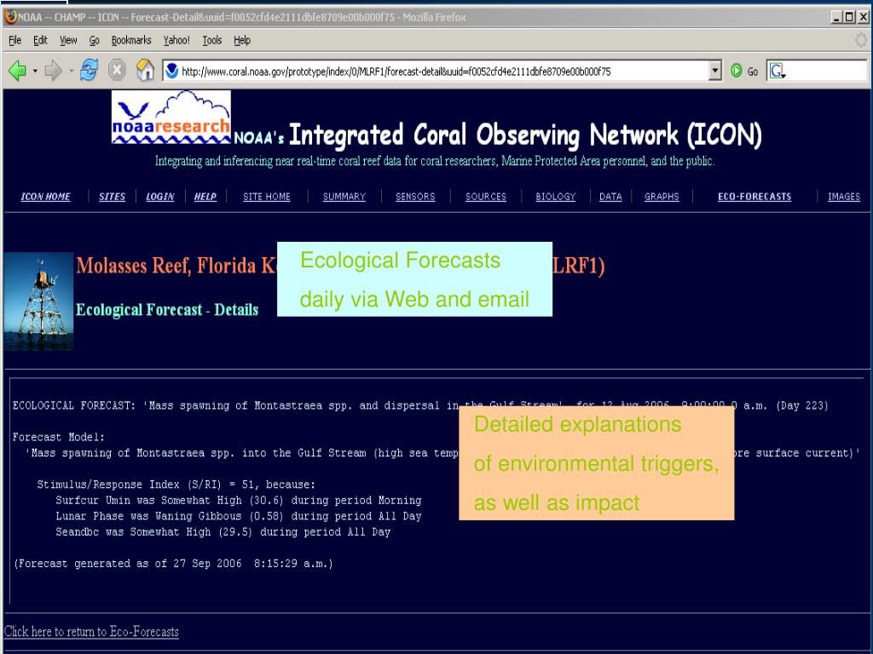Open the Back history dropdown arrow
This screenshot has width=873, height=654.
(35, 72)
